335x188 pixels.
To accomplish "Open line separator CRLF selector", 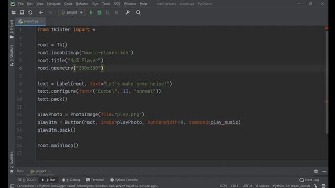I will (234, 186).
